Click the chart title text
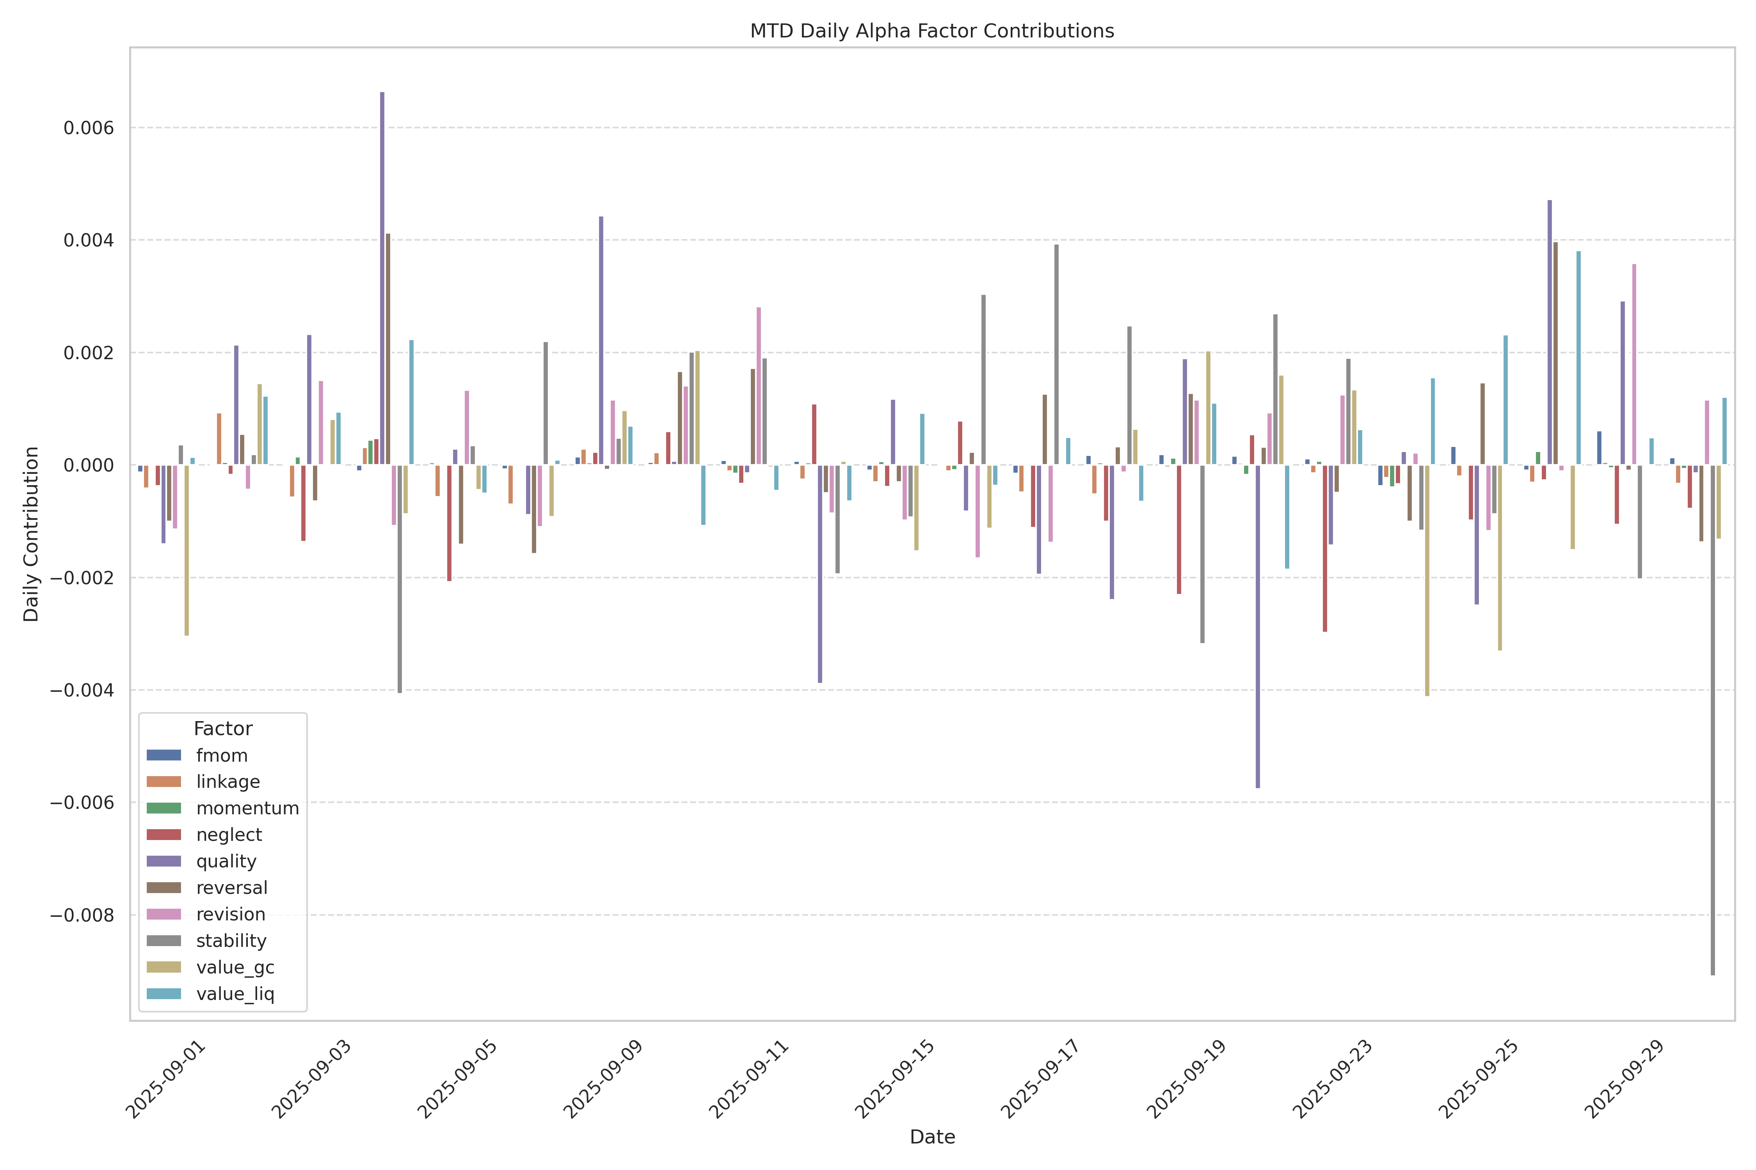 [x=932, y=30]
